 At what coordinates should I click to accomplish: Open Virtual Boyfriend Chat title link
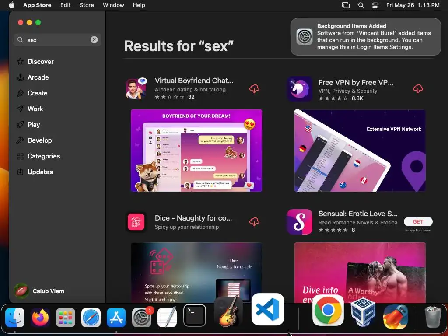[x=194, y=80]
